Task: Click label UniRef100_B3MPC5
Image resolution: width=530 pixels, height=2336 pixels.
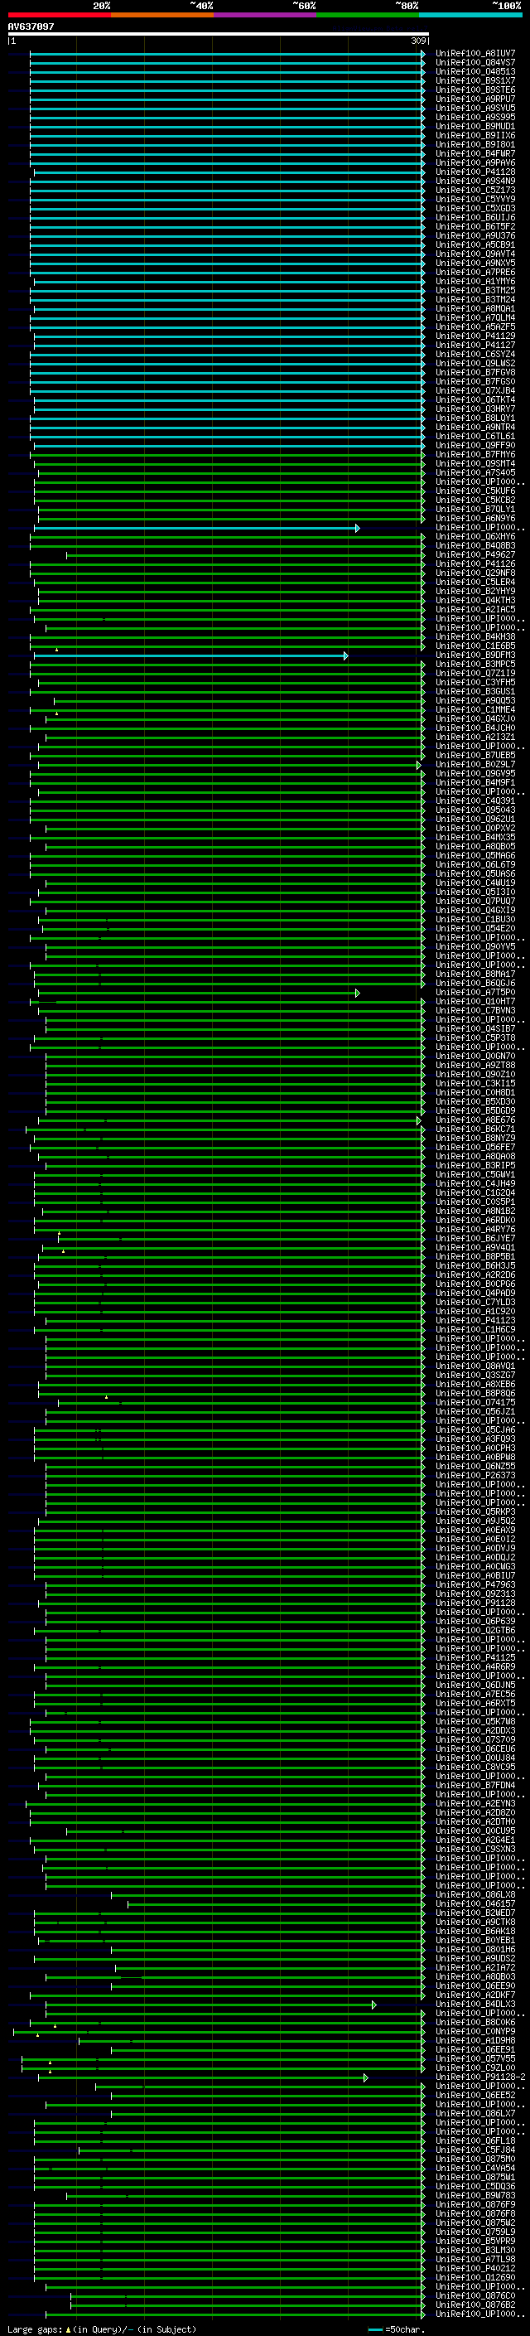Action: [x=475, y=665]
